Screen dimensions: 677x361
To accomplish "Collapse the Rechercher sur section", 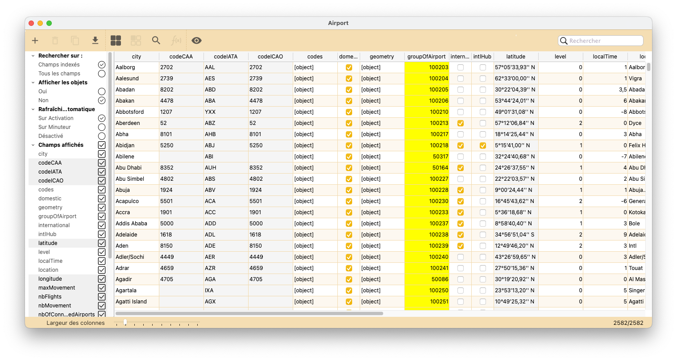I will (x=33, y=56).
